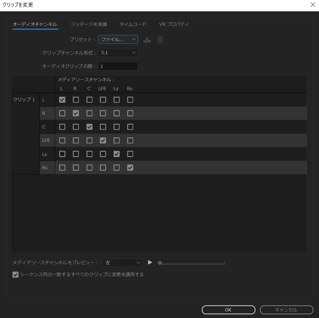Screen dimensions: 319x318
Task: Click the Ls column header
Action: tap(116, 89)
